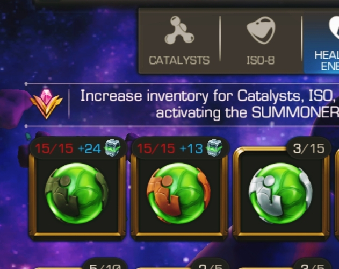The width and height of the screenshot is (339, 269).
Task: Open the CATALYSTS tab label
Action: click(x=179, y=60)
